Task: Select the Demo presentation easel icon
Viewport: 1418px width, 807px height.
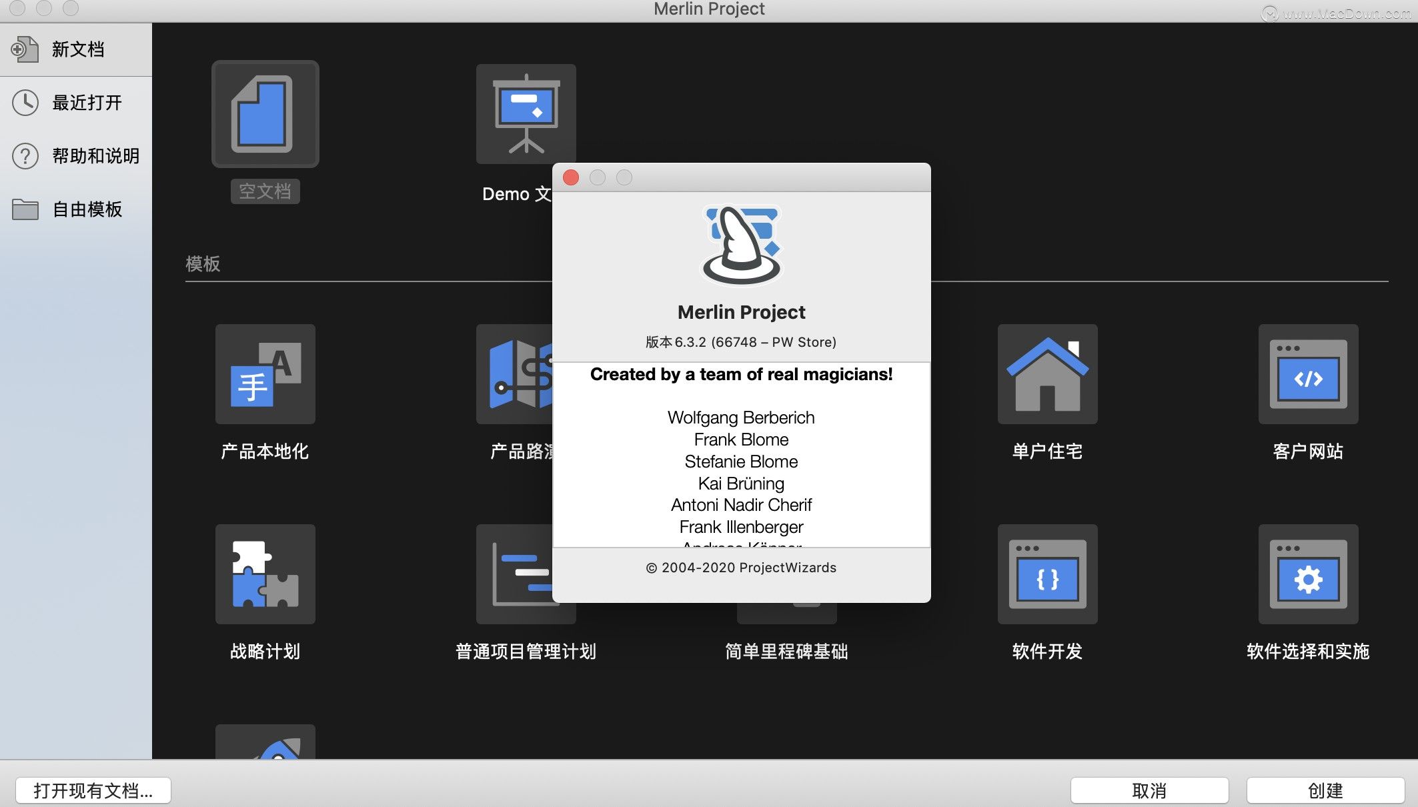Action: 526,114
